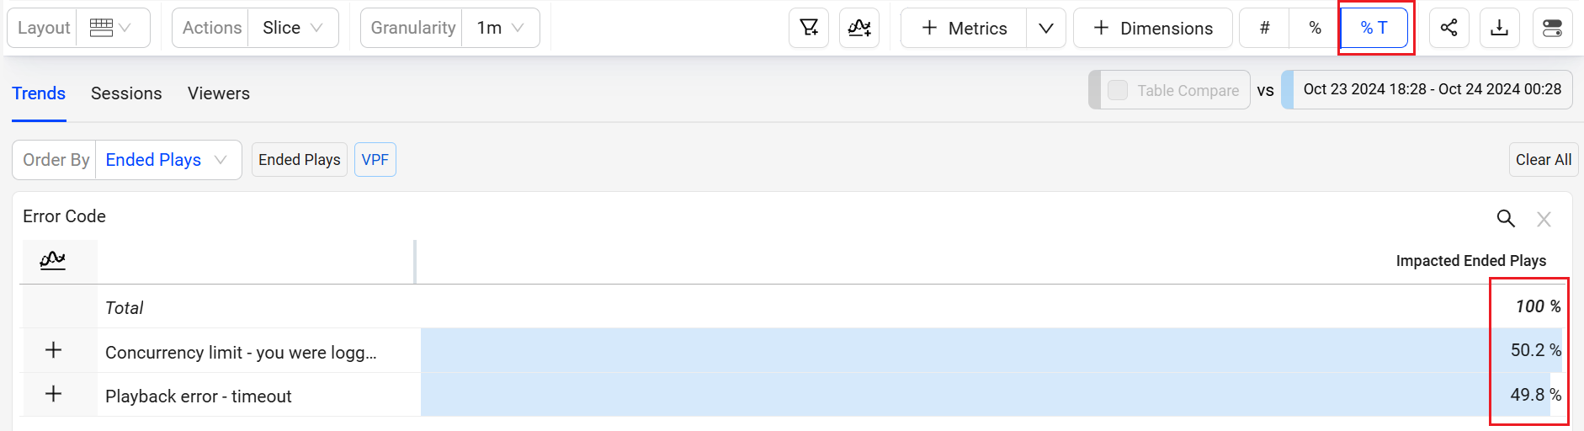Viewport: 1584px width, 431px height.
Task: Open the Order By Ended Plays dropdown
Action: [167, 160]
